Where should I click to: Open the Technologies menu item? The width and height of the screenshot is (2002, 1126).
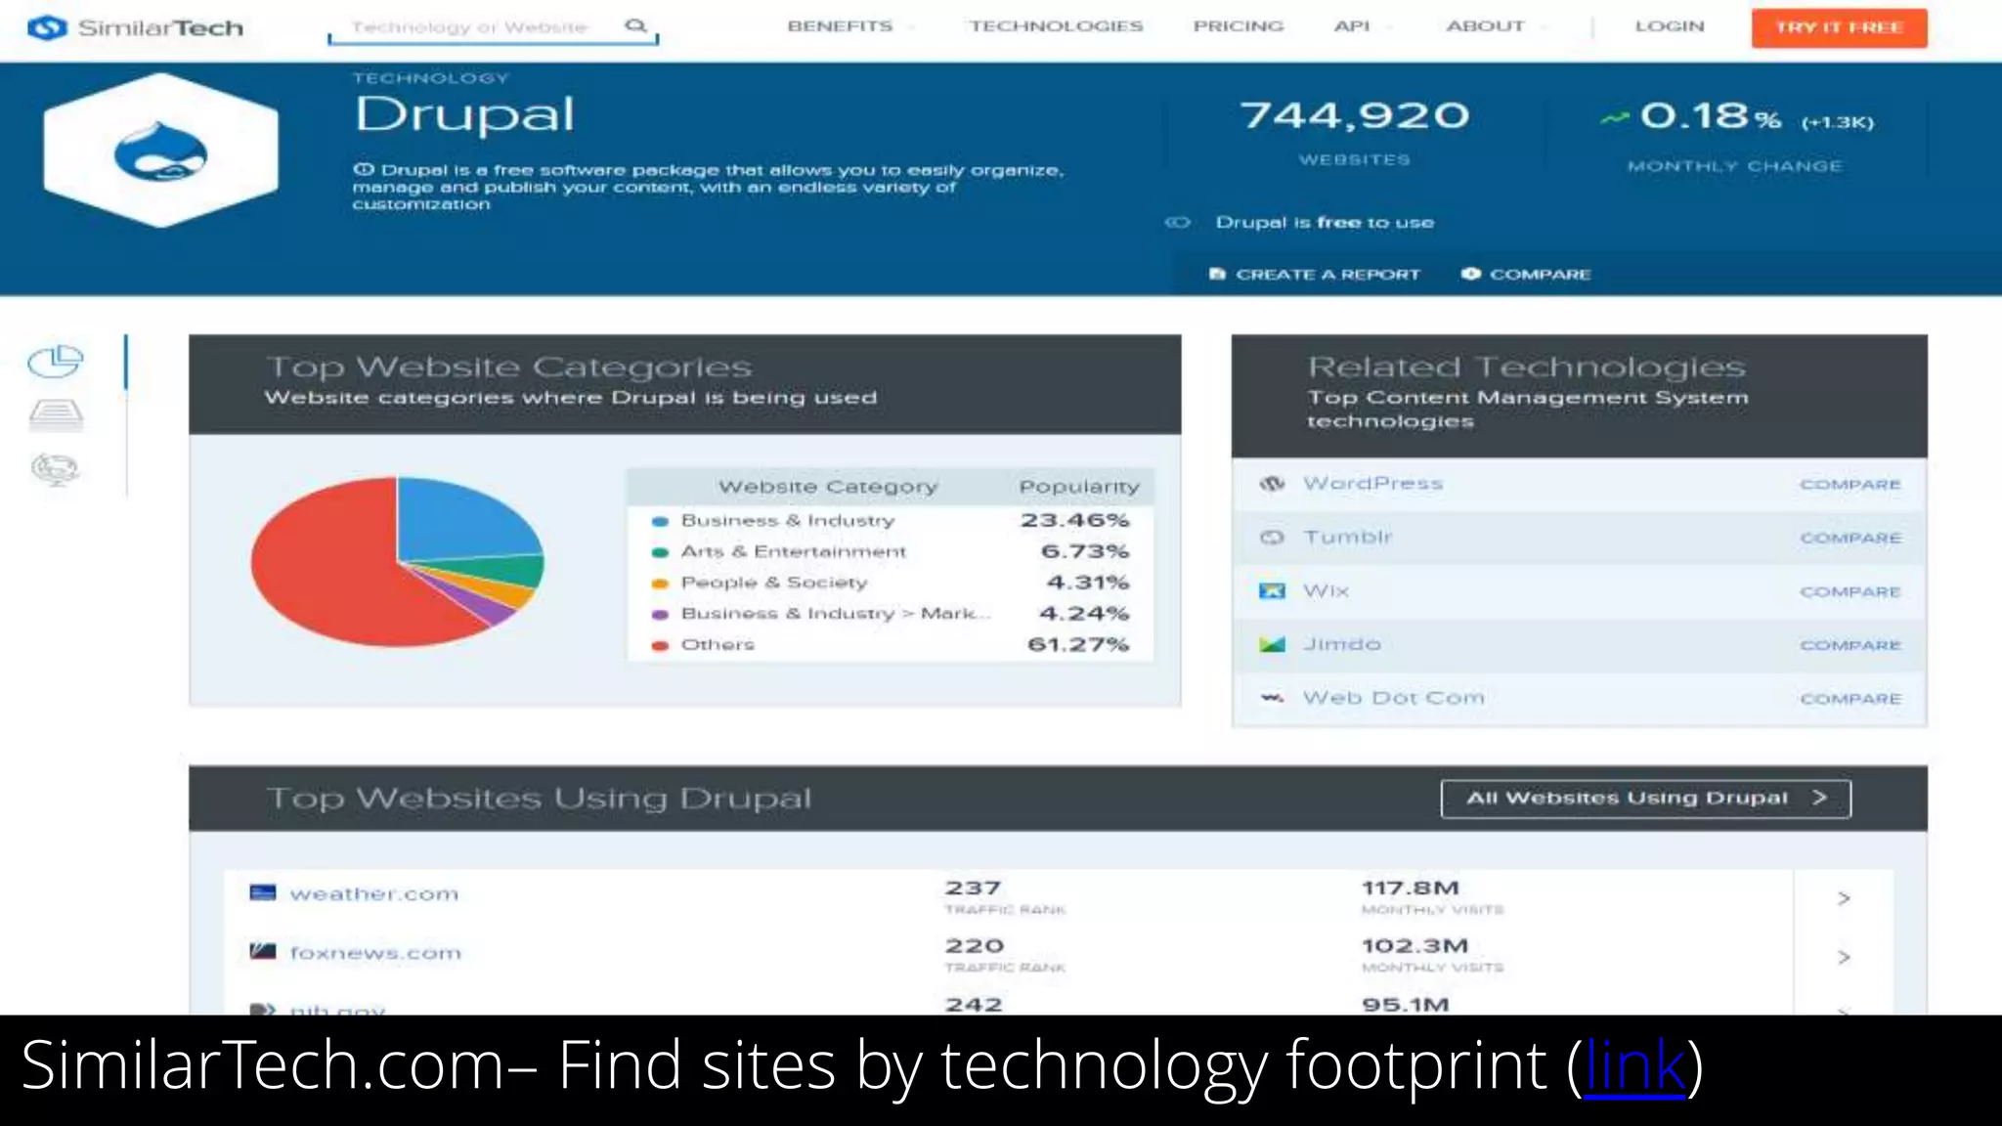1056,26
